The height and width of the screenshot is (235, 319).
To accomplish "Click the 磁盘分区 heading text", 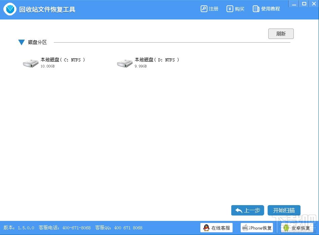I will tap(37, 42).
